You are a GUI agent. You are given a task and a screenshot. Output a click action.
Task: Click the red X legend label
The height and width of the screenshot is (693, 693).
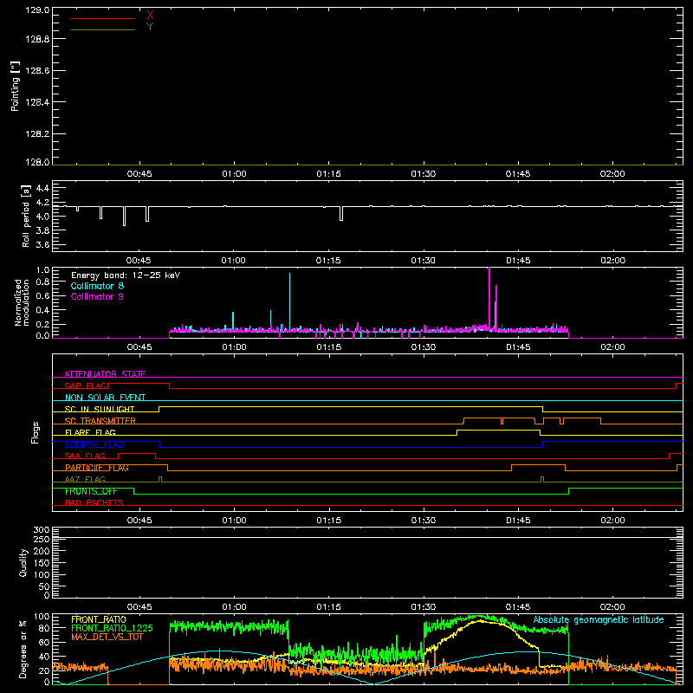(150, 16)
